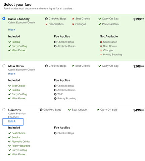Click Seat Choice text under Not Available
The width and height of the screenshot is (145, 161).
coord(110,46)
